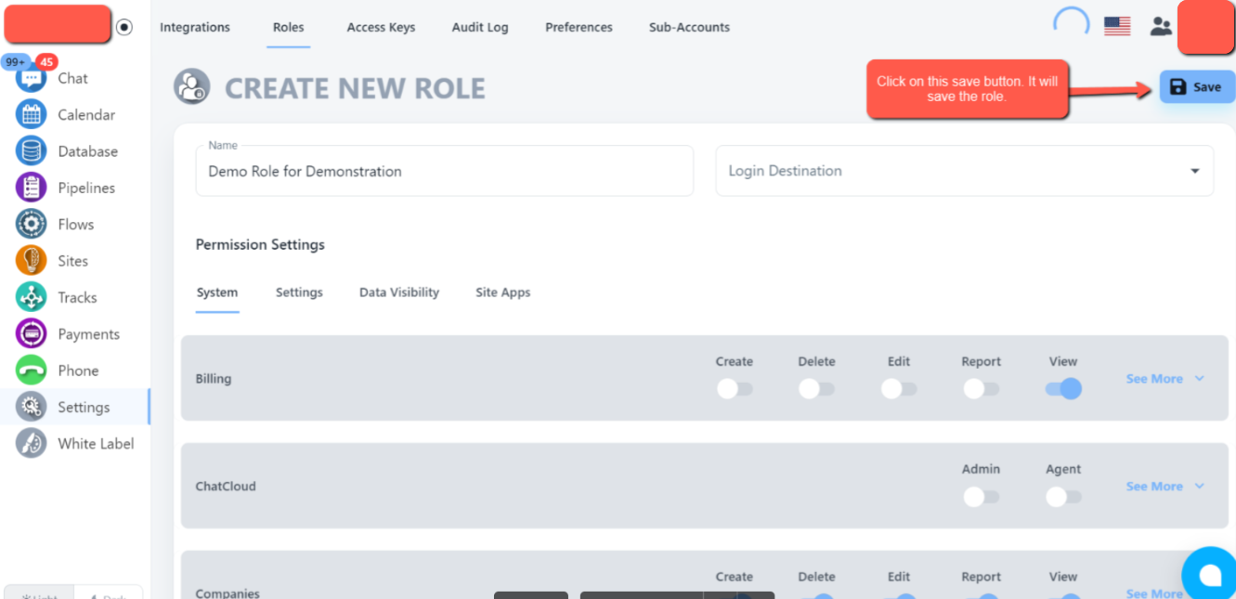The width and height of the screenshot is (1236, 599).
Task: Open the Tracks icon in sidebar
Action: pyautogui.click(x=32, y=297)
